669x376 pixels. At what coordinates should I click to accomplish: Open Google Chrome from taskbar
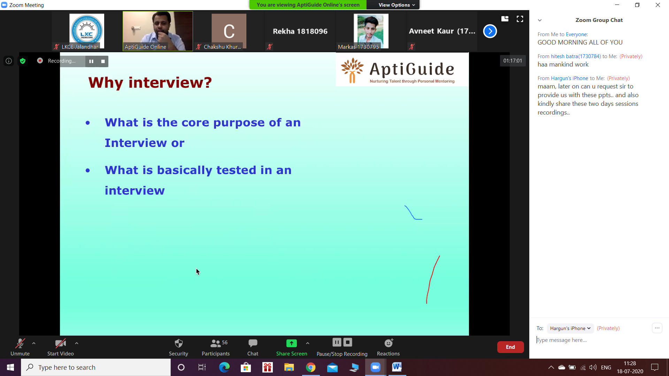pyautogui.click(x=310, y=367)
